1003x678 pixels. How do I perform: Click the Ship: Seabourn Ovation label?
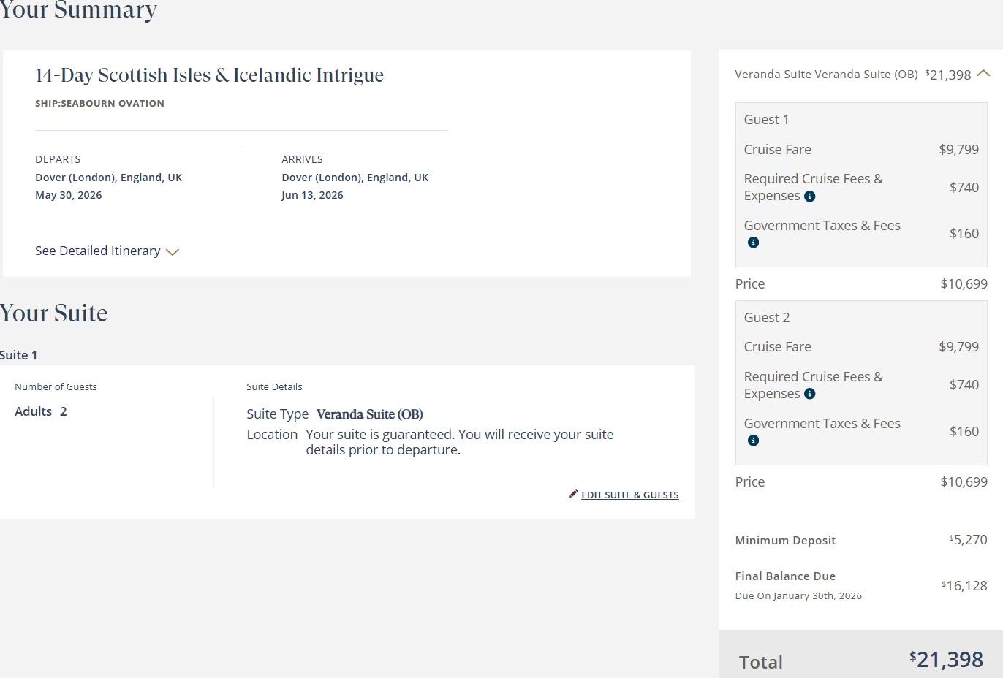pyautogui.click(x=99, y=104)
